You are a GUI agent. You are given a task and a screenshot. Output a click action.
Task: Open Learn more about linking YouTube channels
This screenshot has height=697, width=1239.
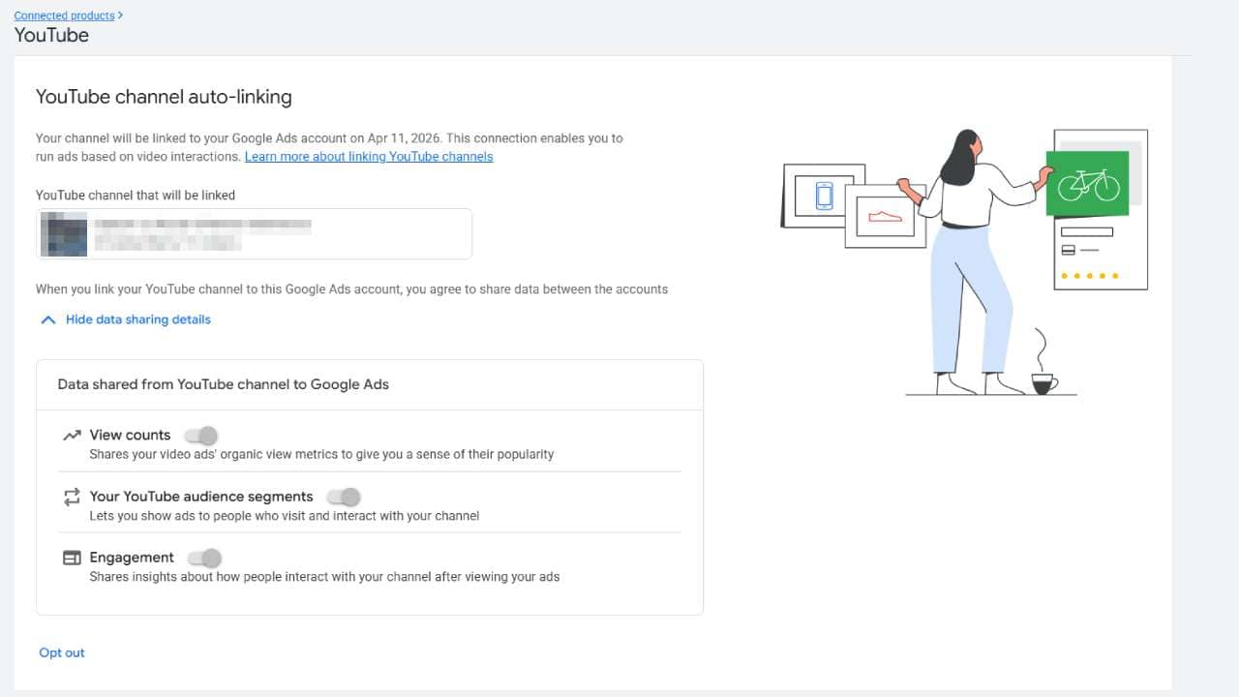[x=369, y=157]
